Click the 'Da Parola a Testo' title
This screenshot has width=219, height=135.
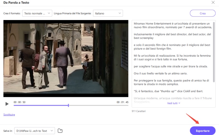tap(16, 2)
